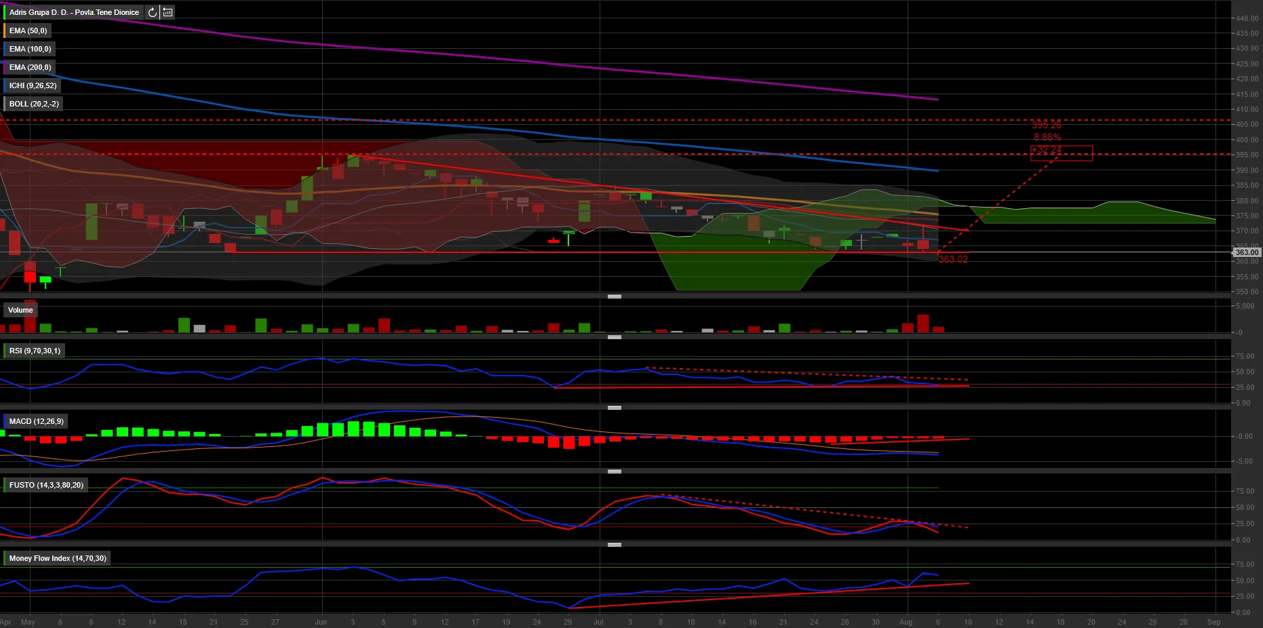
Task: Click resize handle above Money Flow Index panel
Action: click(615, 545)
